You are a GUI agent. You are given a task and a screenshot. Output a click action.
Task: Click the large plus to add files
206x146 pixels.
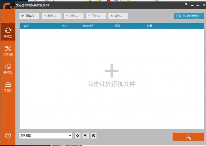point(112,71)
